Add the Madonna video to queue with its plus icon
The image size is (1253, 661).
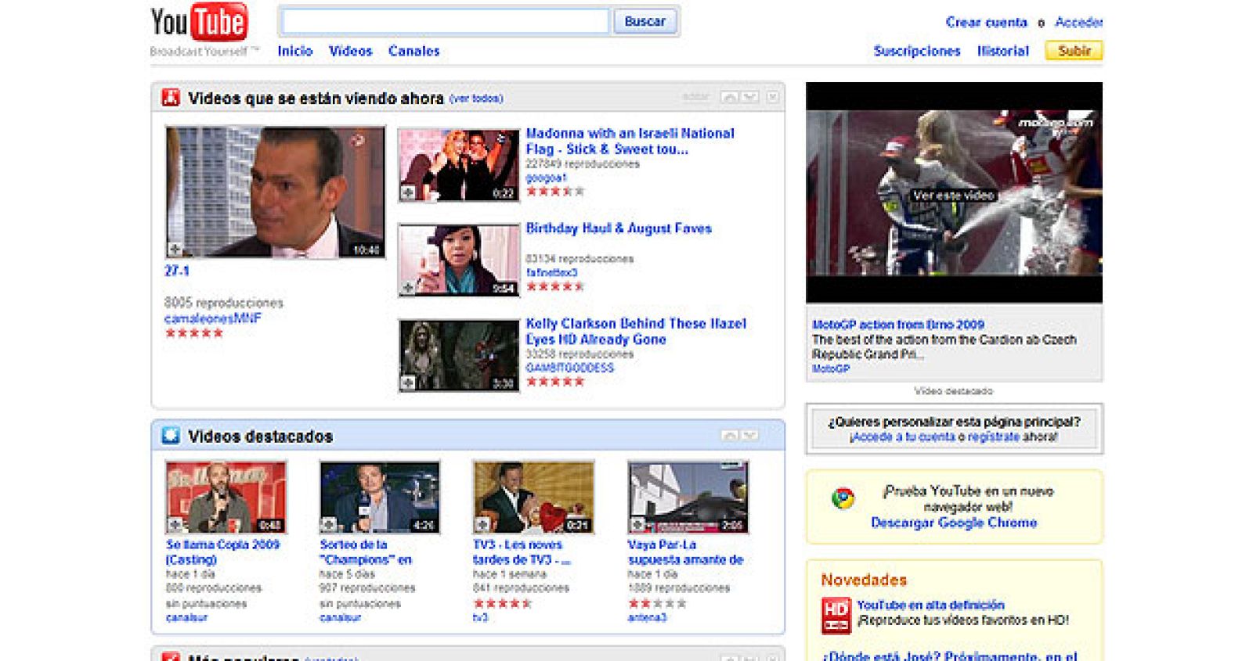pos(408,192)
